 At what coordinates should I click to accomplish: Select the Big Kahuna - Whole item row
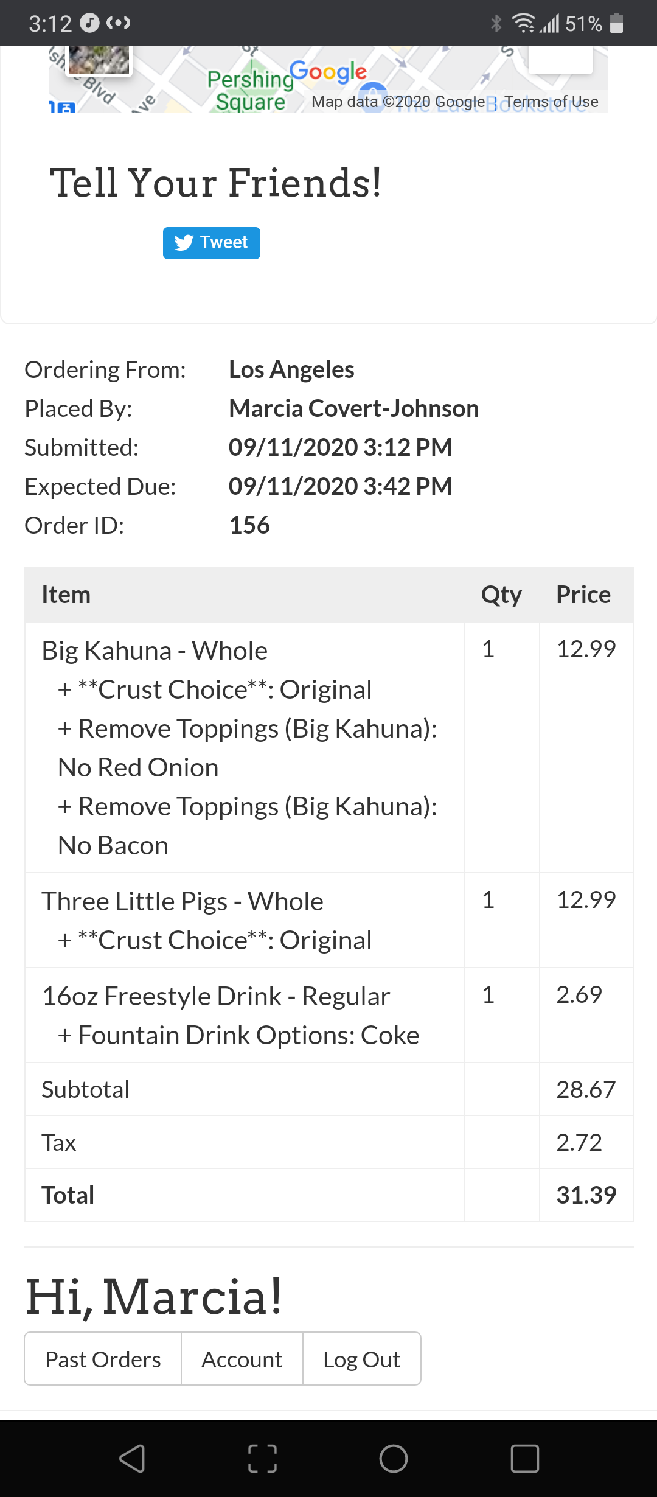pos(155,651)
